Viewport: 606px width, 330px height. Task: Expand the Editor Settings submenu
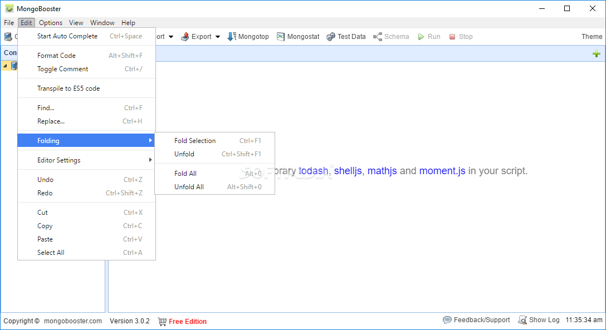[x=86, y=160]
